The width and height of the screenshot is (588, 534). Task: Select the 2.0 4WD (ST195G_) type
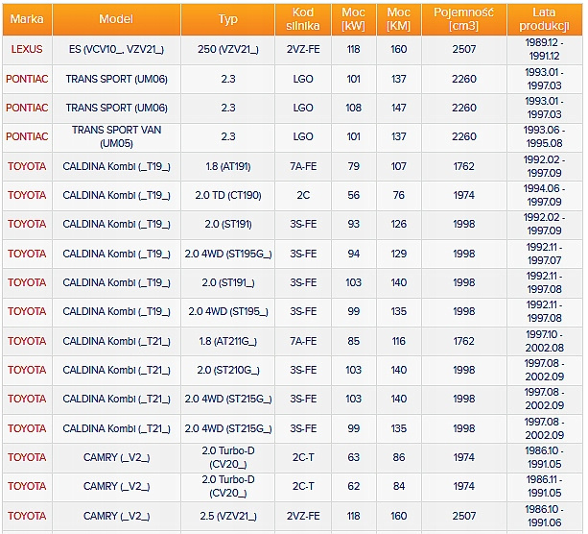228,254
